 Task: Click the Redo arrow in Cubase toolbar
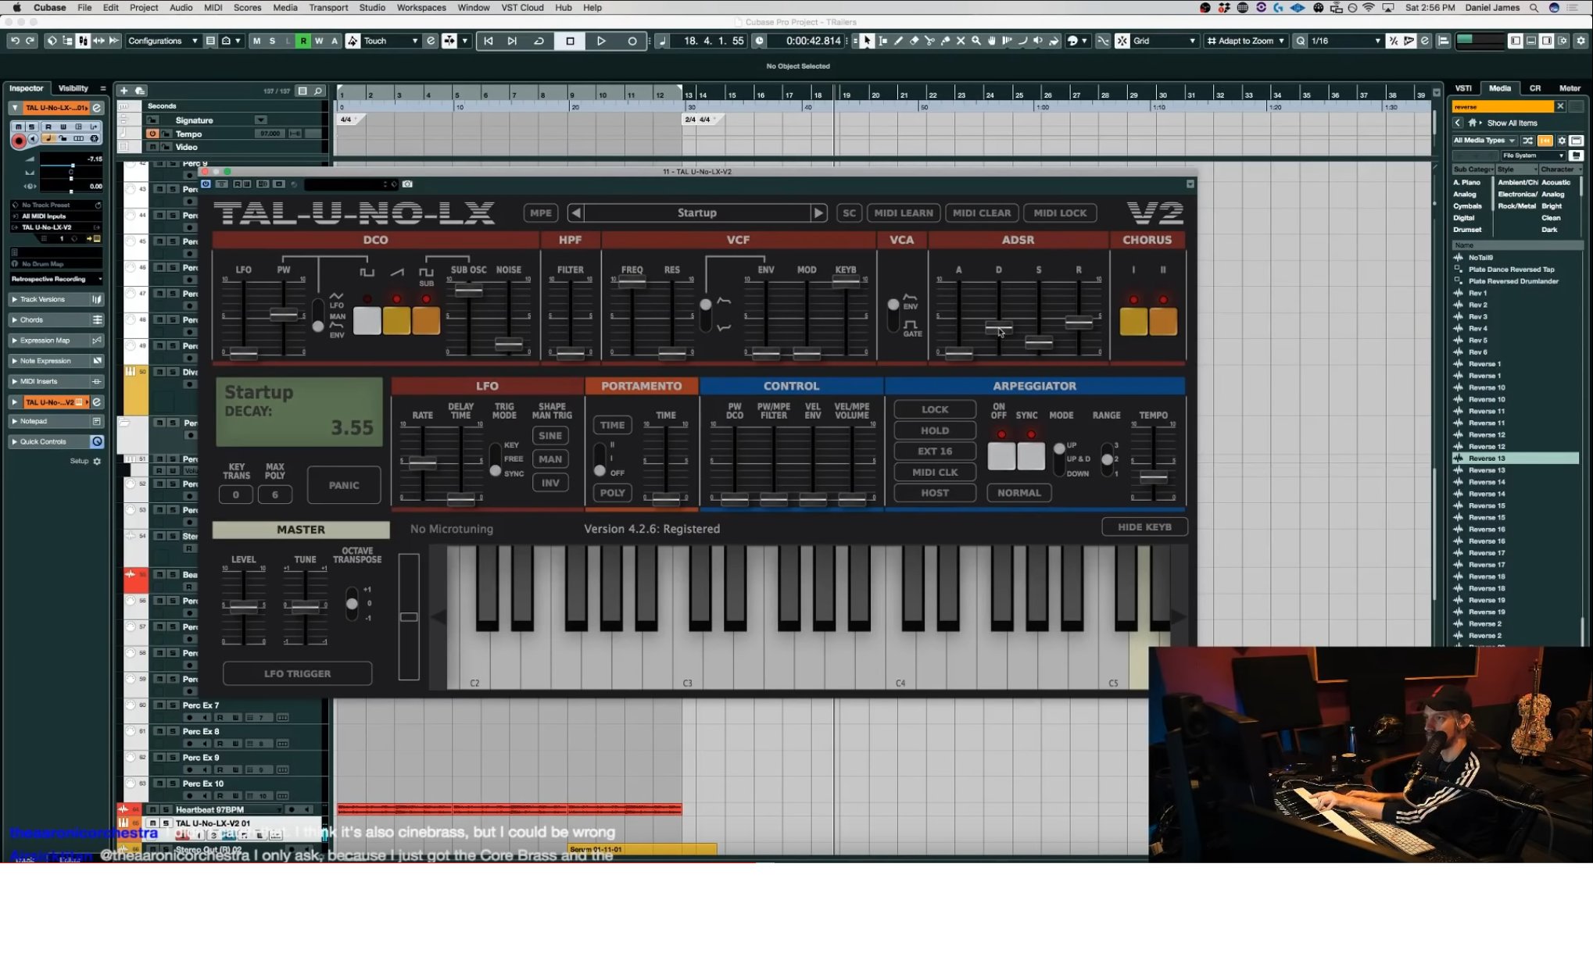pos(30,41)
